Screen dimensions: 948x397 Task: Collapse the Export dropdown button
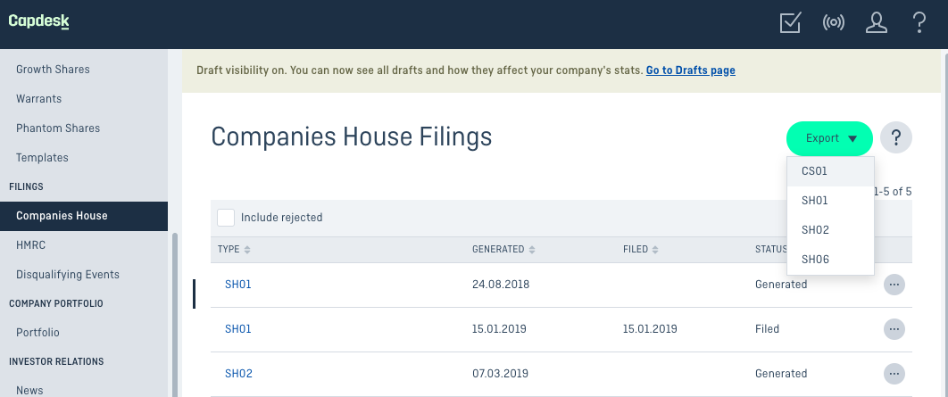click(829, 138)
